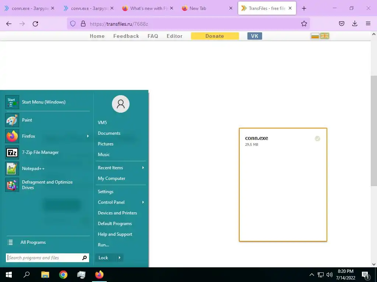Viewport: 377px width, 282px height.
Task: Open the Editor link
Action: click(x=174, y=36)
